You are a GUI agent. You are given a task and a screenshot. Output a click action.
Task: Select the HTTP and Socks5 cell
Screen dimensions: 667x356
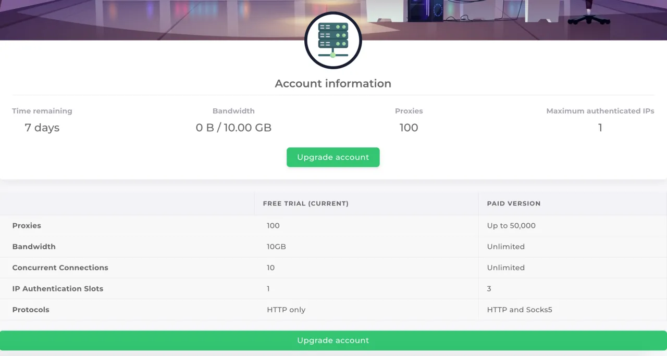519,310
